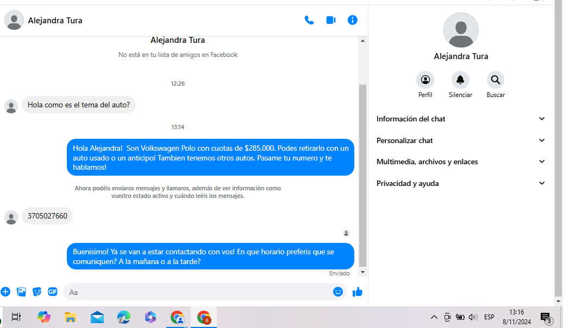
Task: Open Alejandra's Perfil from the side panel
Action: [425, 80]
